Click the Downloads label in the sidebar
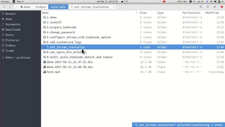Screen dimensions: 225x127 tap(13, 30)
